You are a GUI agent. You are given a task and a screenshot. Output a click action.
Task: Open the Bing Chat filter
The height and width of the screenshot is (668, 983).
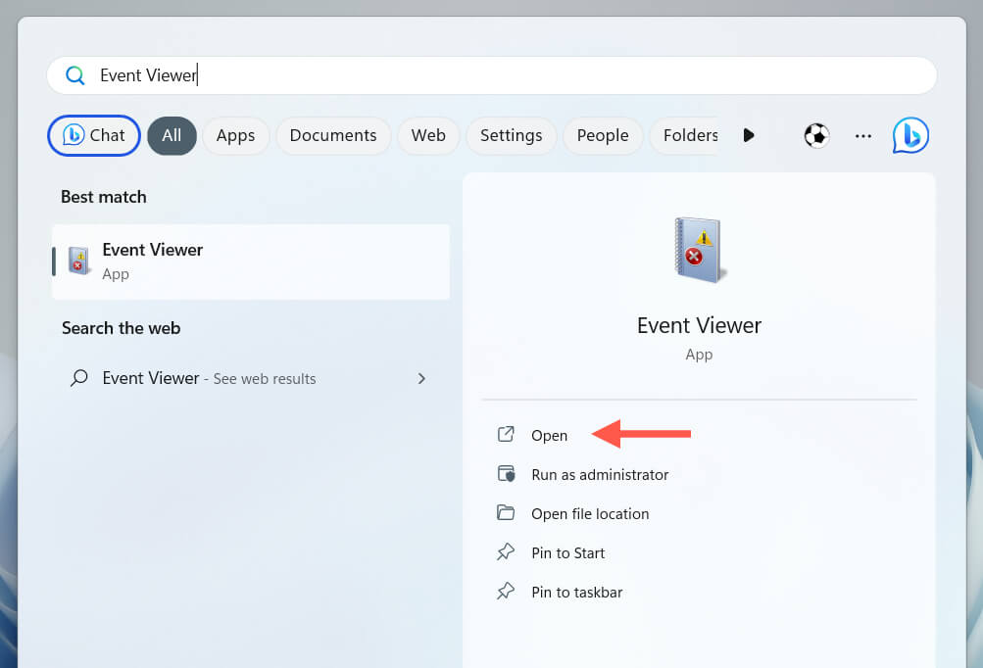(94, 135)
